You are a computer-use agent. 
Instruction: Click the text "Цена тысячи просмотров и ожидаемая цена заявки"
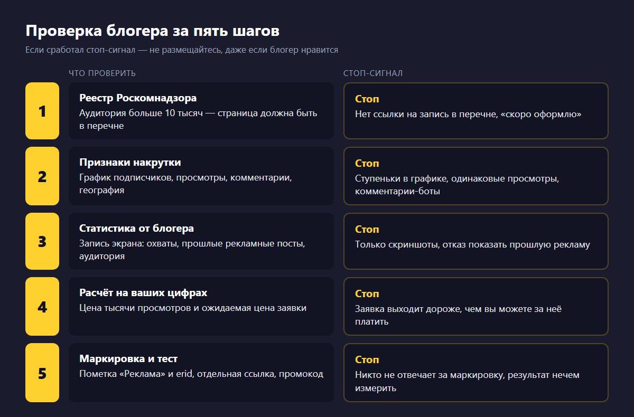pyautogui.click(x=193, y=308)
